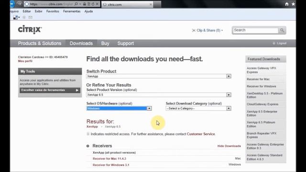Screen dimensions: 306x172
Task: Go to Products & Solutions navigation tab
Action: tap(40, 43)
